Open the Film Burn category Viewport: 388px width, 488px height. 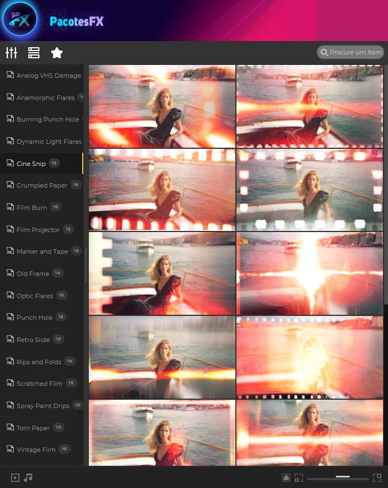[x=32, y=208]
